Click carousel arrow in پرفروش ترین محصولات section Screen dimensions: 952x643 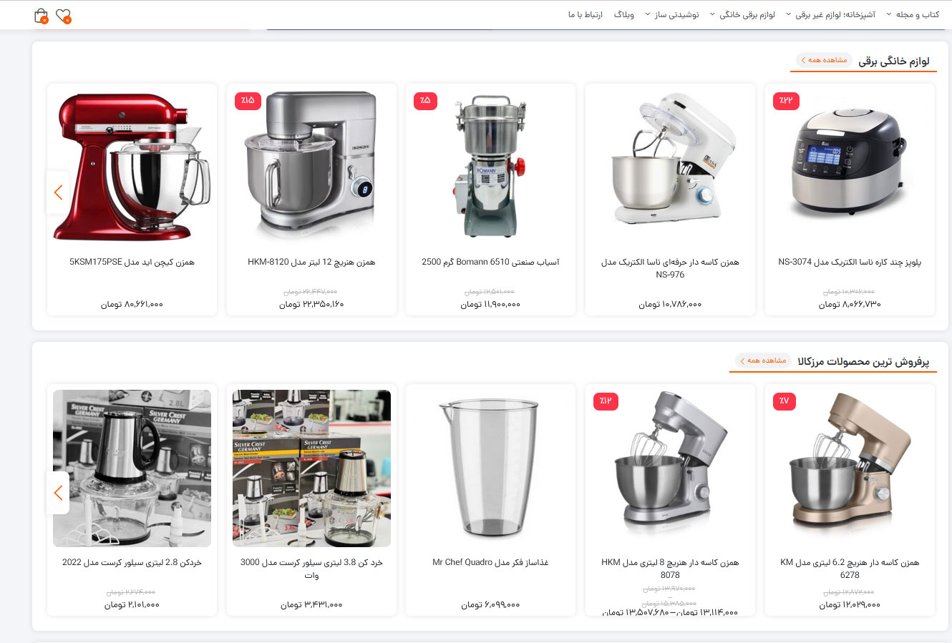pyautogui.click(x=58, y=493)
